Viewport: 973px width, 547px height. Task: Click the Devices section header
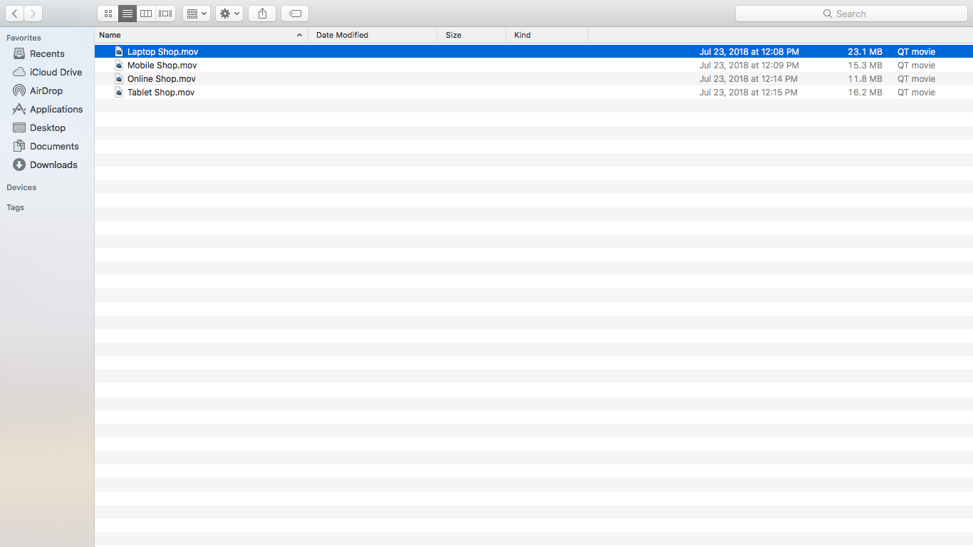point(21,187)
